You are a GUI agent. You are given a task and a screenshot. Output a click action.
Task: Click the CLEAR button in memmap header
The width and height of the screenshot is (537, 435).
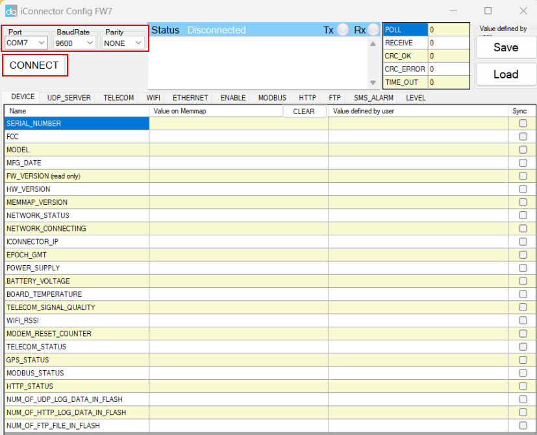304,112
